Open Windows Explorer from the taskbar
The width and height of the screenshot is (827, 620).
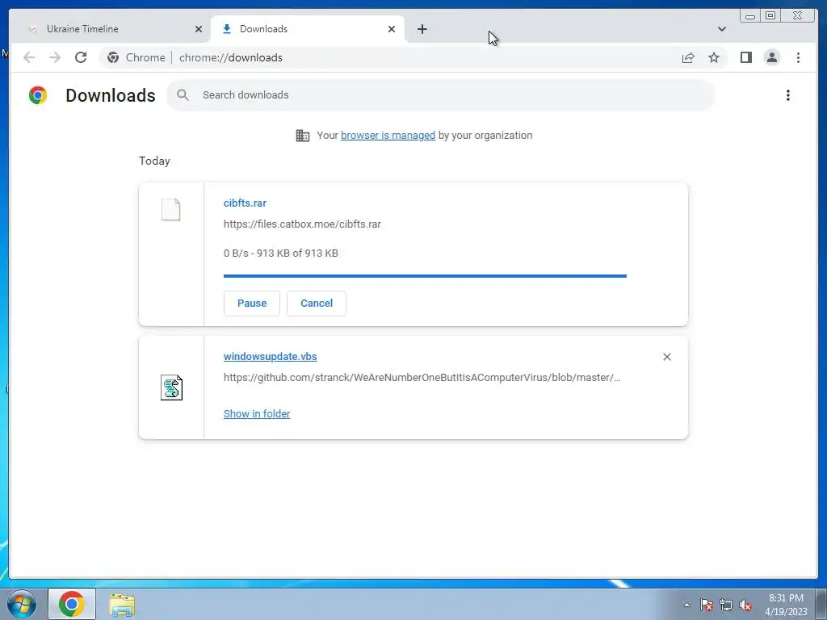click(122, 604)
